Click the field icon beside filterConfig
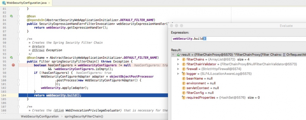The width and height of the screenshot is (306, 120). (x=184, y=93)
